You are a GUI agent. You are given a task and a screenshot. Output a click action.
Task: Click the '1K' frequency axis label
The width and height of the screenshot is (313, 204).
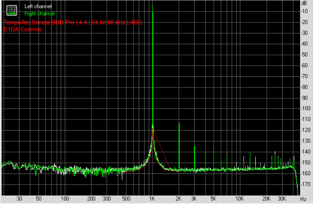tap(152, 199)
